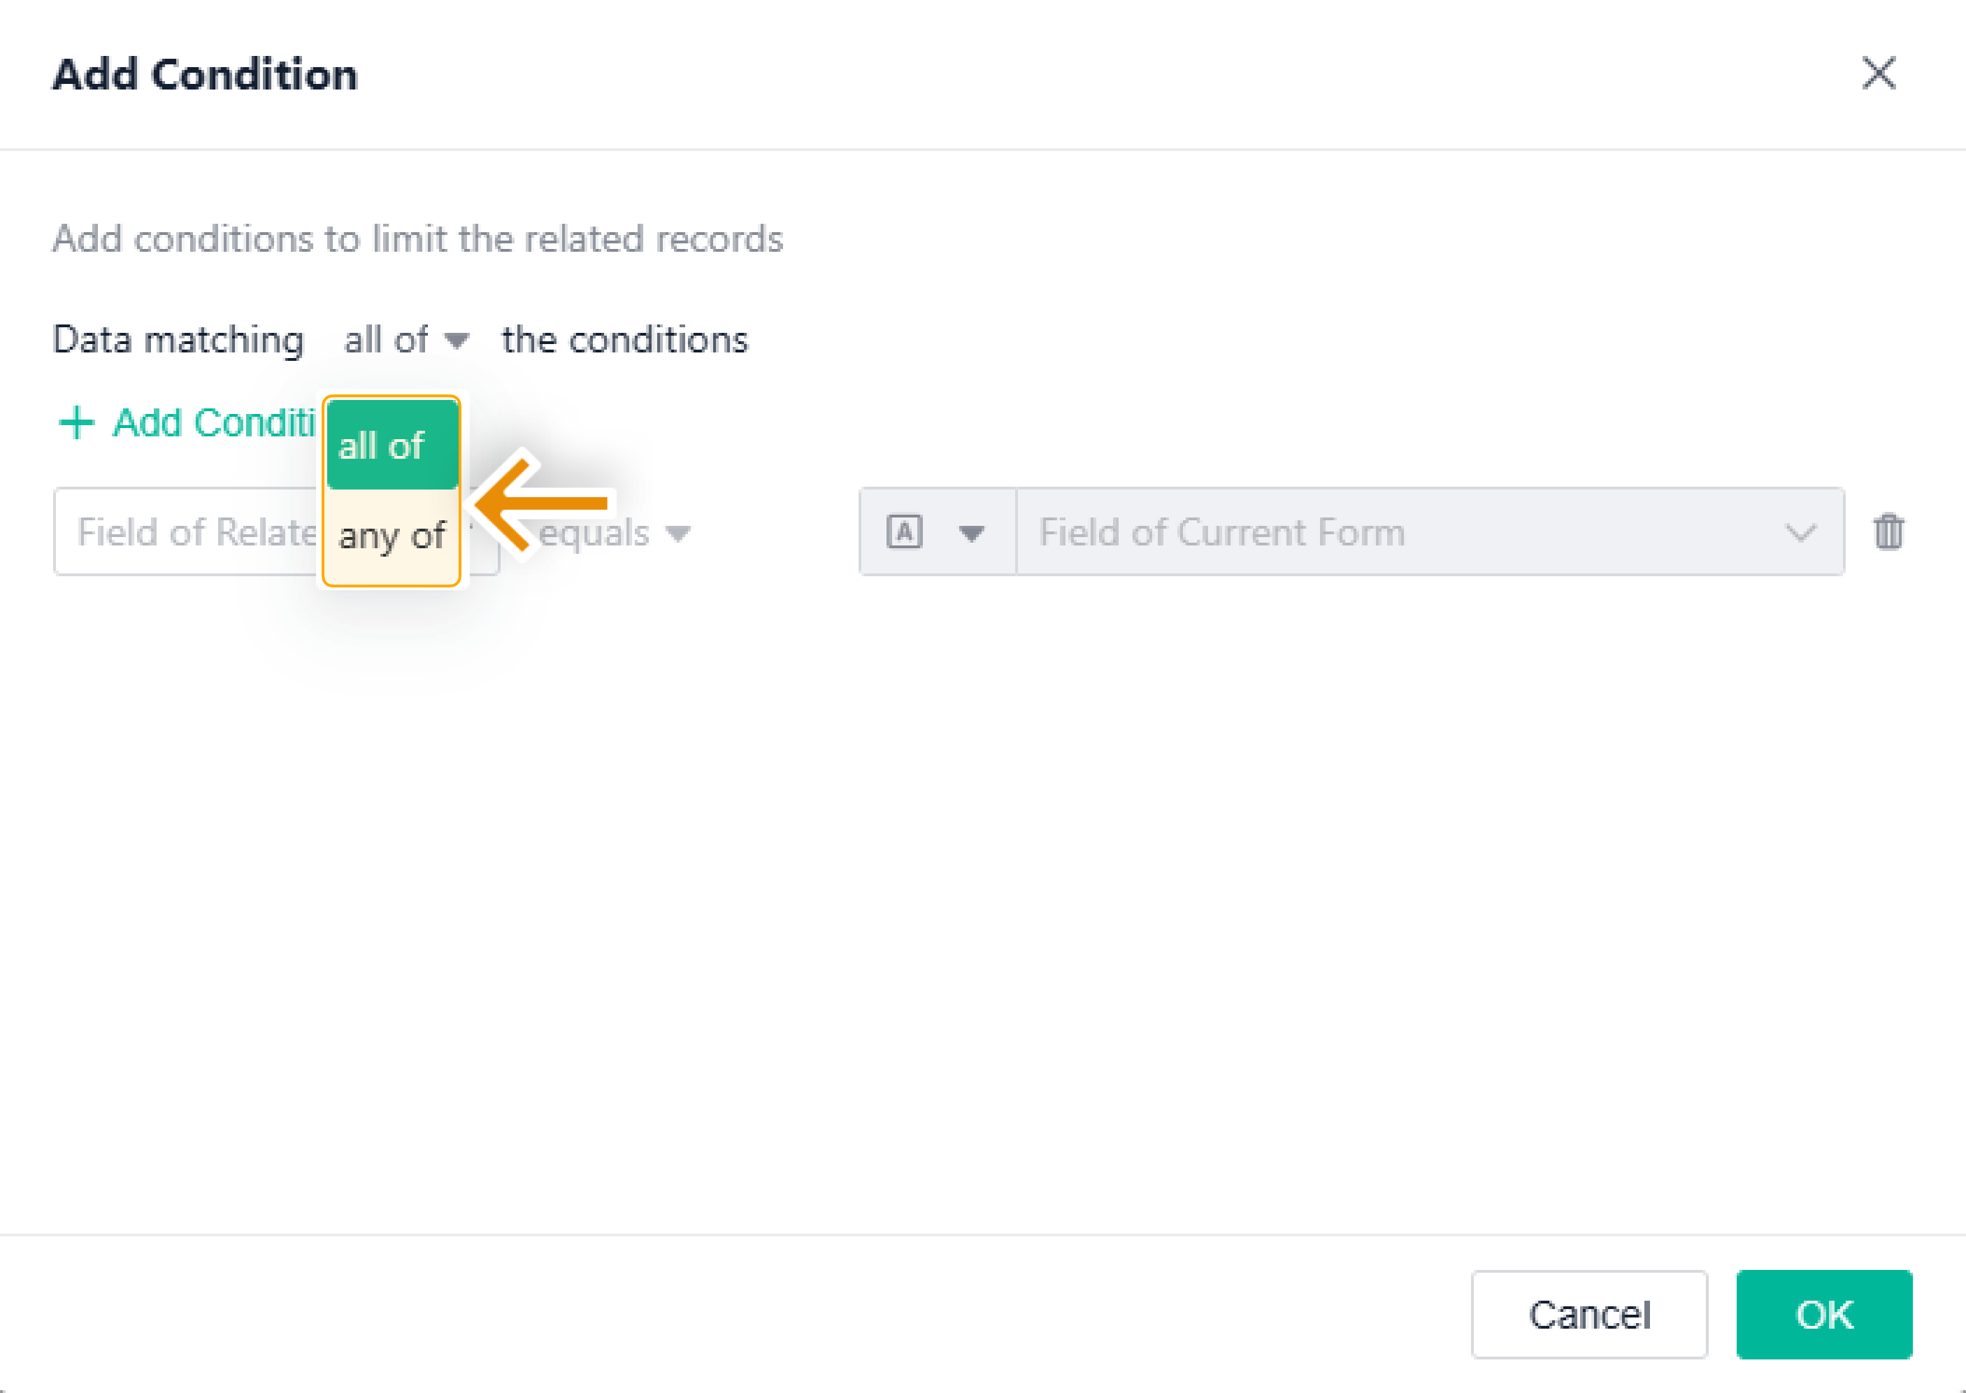Open the "equals" operator selector
This screenshot has width=1966, height=1393.
[x=614, y=533]
